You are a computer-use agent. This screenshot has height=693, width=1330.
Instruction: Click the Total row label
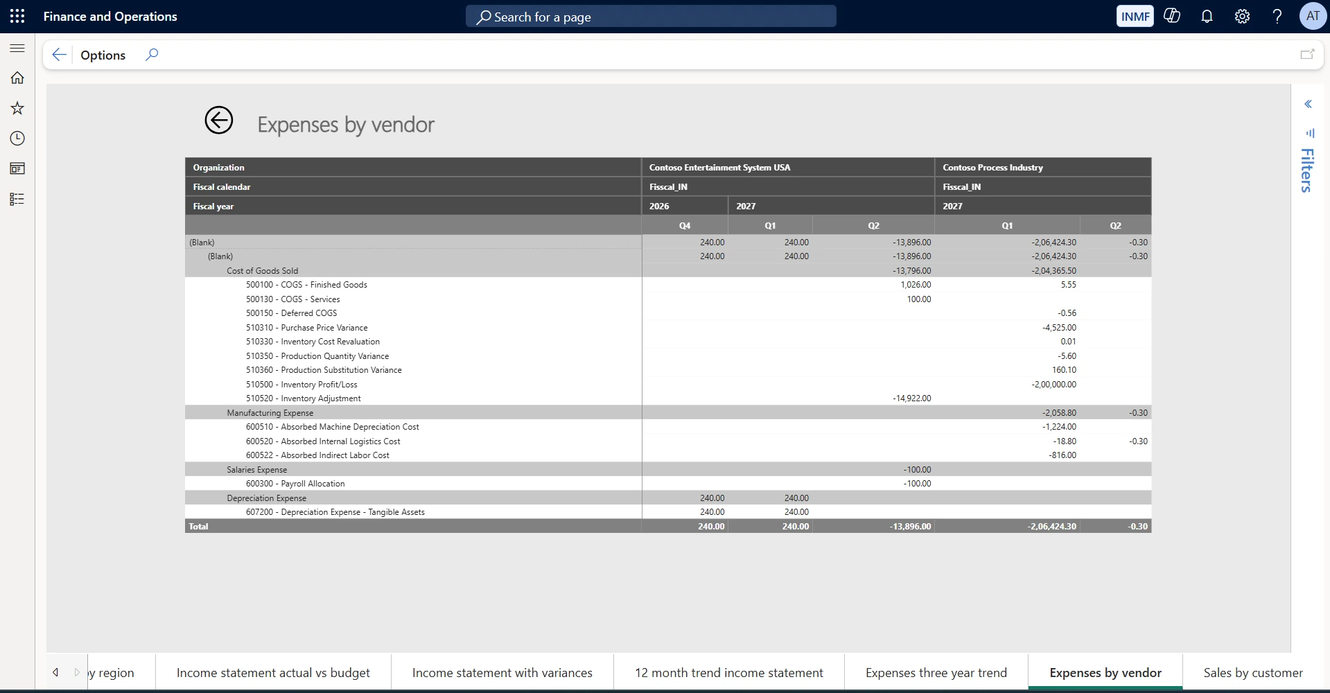coord(198,526)
